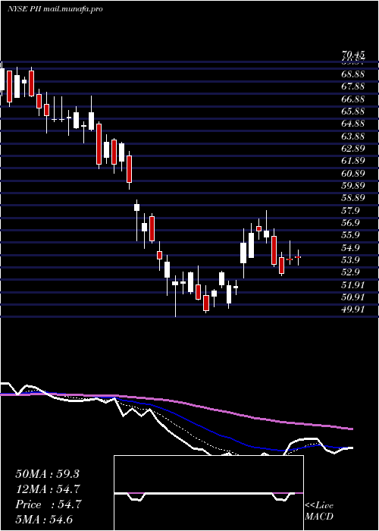Click the 63.88 price axis label
The height and width of the screenshot is (531, 379).
[x=353, y=136]
